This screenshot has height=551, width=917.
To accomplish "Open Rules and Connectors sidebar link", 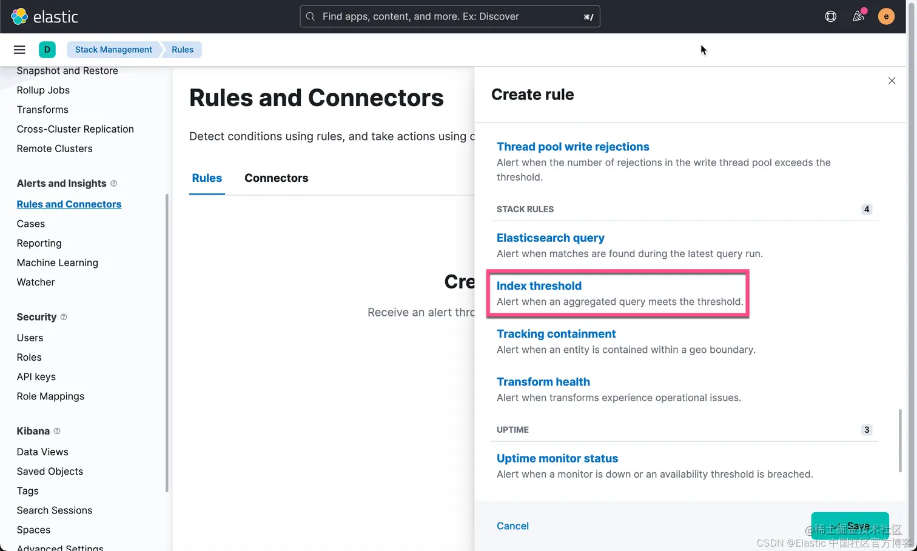I will click(69, 204).
